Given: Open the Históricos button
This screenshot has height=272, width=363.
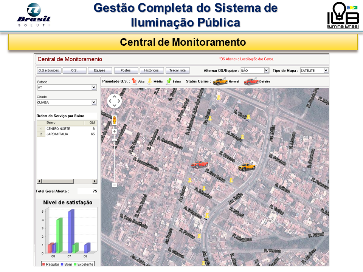Looking at the screenshot, I should [152, 70].
